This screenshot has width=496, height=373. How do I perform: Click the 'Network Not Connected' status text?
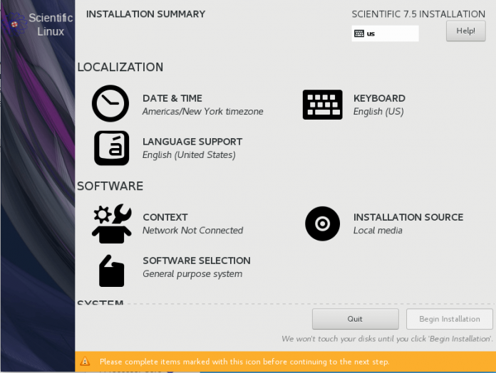(x=192, y=230)
